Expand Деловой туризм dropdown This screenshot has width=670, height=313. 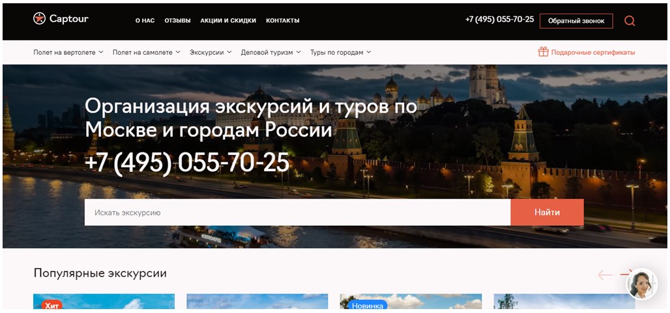[271, 53]
